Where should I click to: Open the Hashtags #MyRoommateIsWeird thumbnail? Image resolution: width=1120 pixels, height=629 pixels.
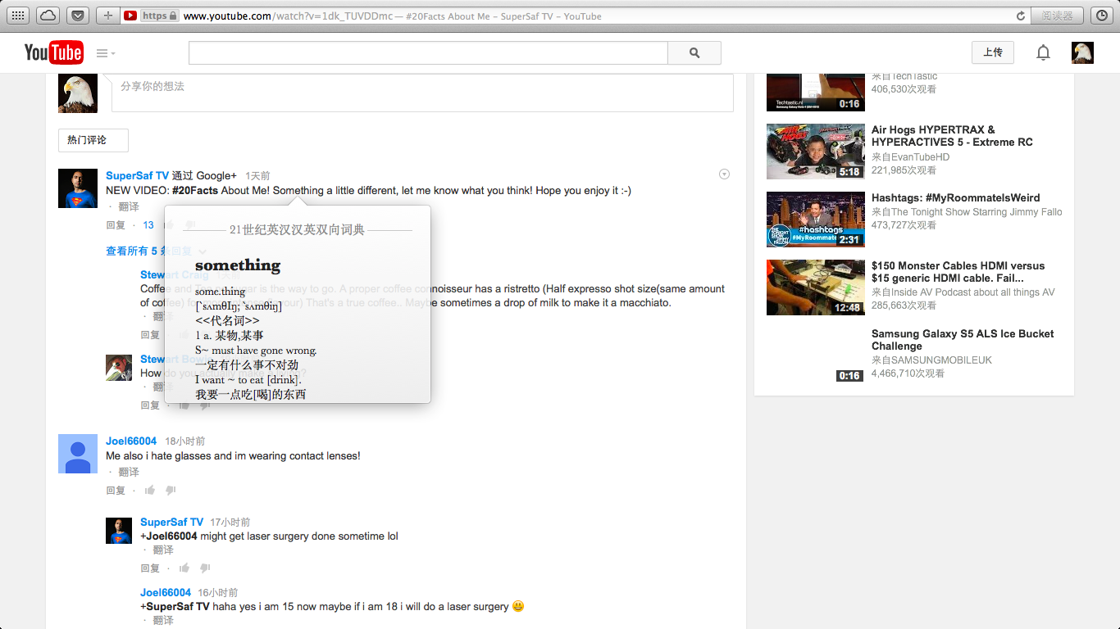point(815,219)
